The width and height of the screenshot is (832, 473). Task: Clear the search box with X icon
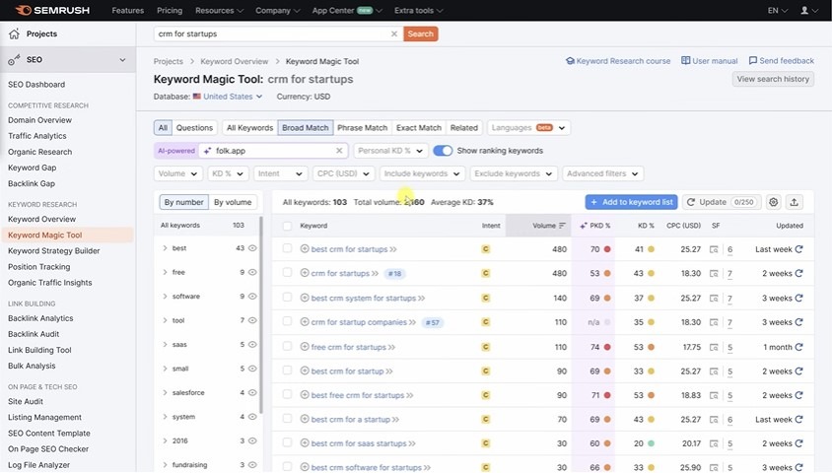click(x=393, y=34)
